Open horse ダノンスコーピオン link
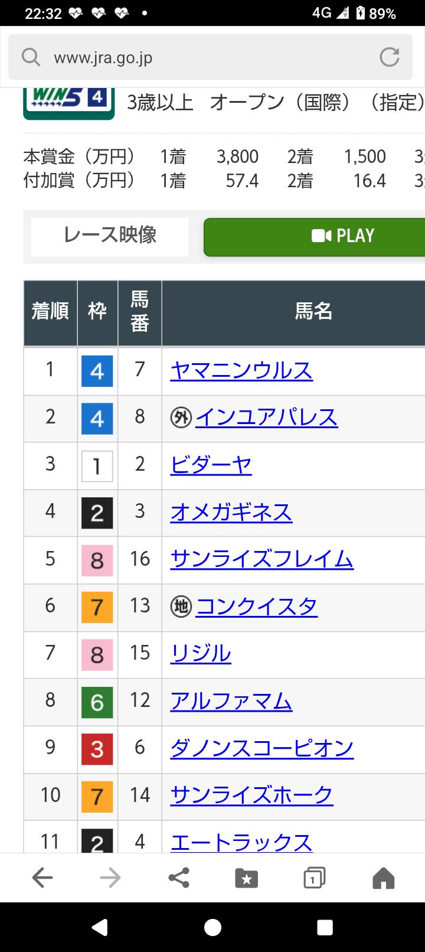This screenshot has height=952, width=425. (x=261, y=748)
